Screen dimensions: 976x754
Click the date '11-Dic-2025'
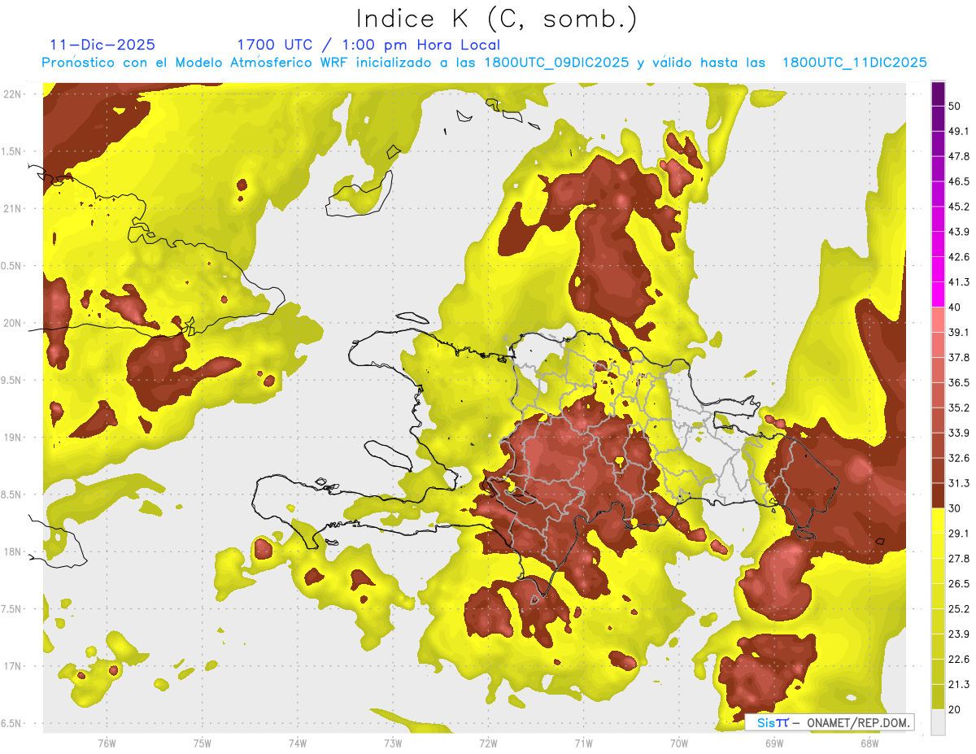click(x=102, y=45)
